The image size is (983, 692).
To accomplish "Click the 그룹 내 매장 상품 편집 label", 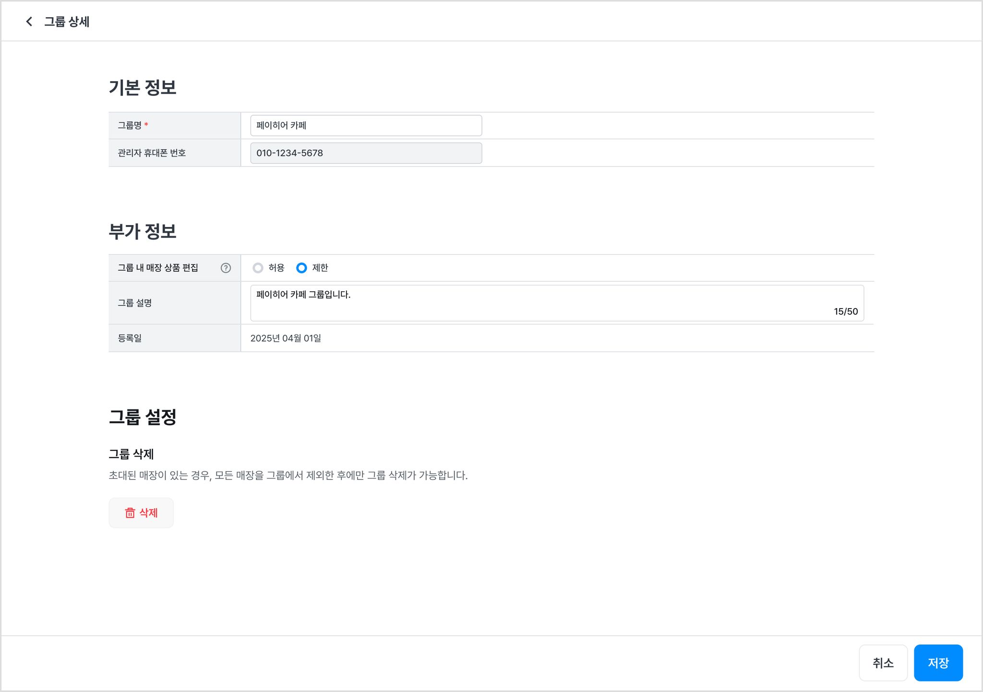I will click(x=158, y=268).
